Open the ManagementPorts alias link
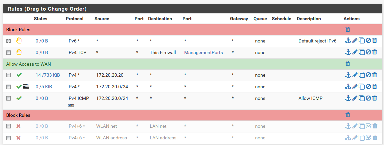This screenshot has width=384, height=145. click(203, 52)
